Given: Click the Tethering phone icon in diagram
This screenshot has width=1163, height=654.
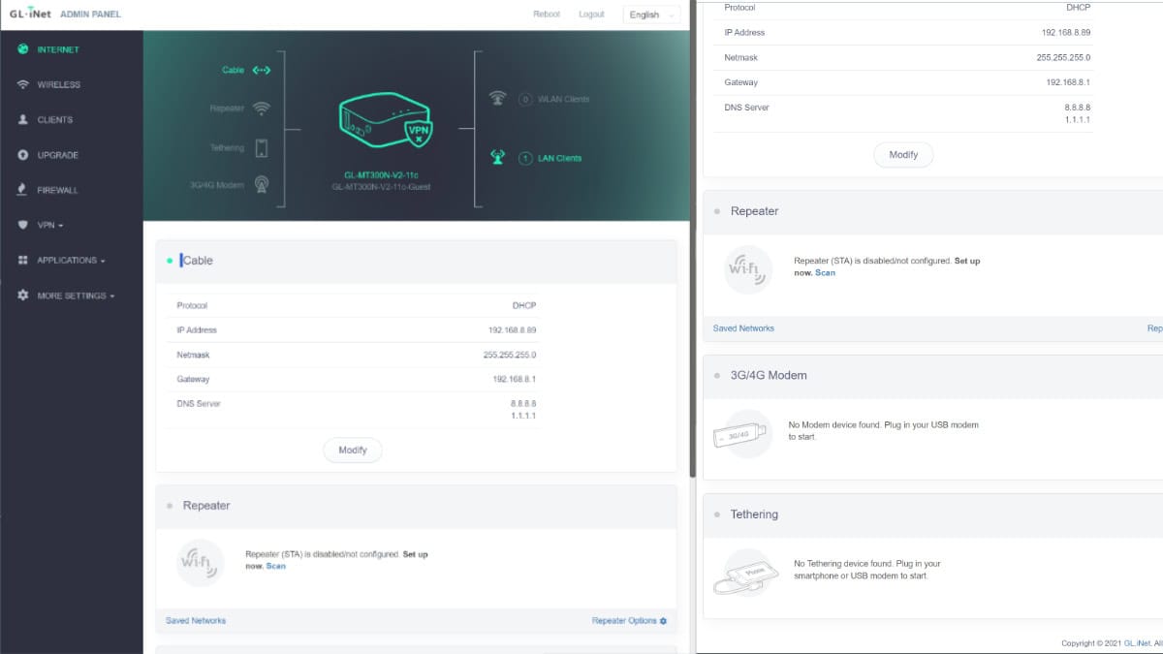Looking at the screenshot, I should (x=261, y=147).
